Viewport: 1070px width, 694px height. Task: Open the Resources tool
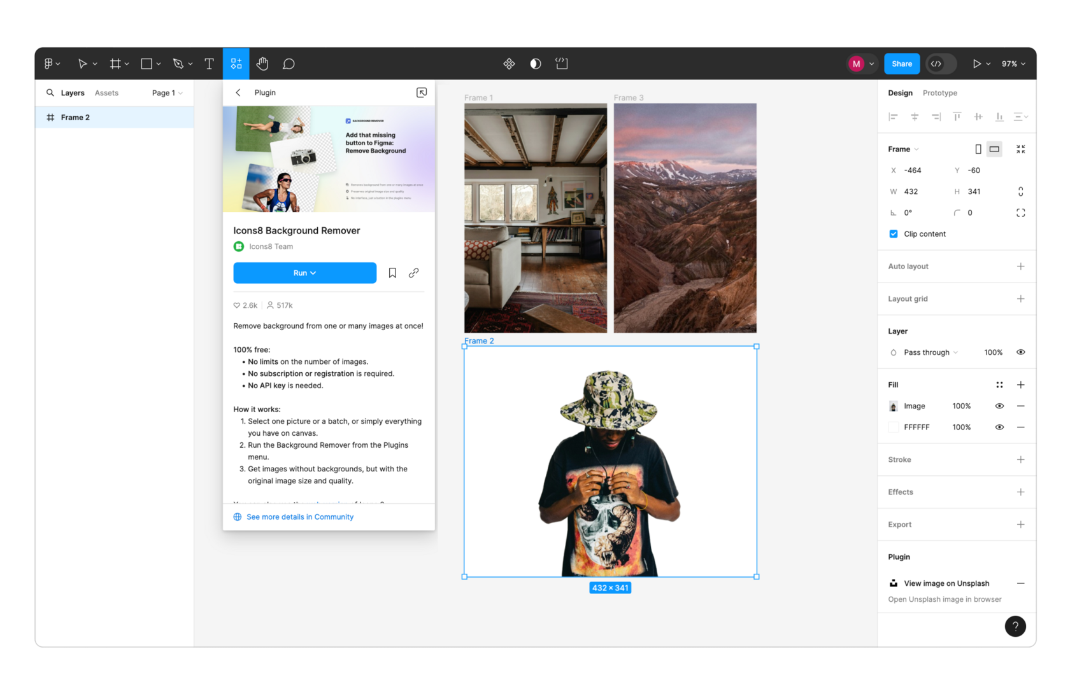pos(236,64)
